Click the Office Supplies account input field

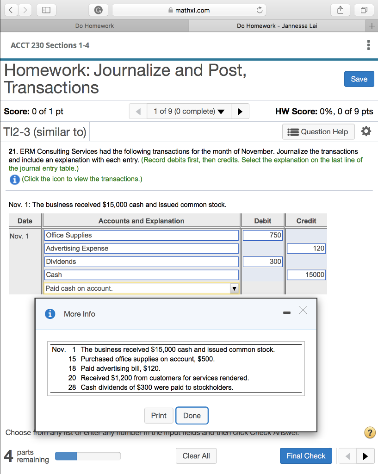[x=141, y=235]
